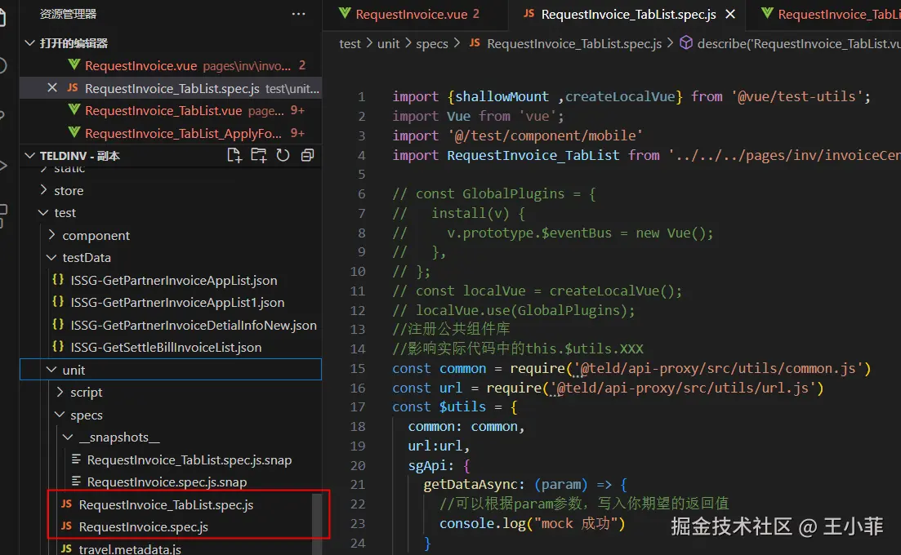Collapse the open editors section
Image resolution: width=901 pixels, height=555 pixels.
click(x=30, y=43)
